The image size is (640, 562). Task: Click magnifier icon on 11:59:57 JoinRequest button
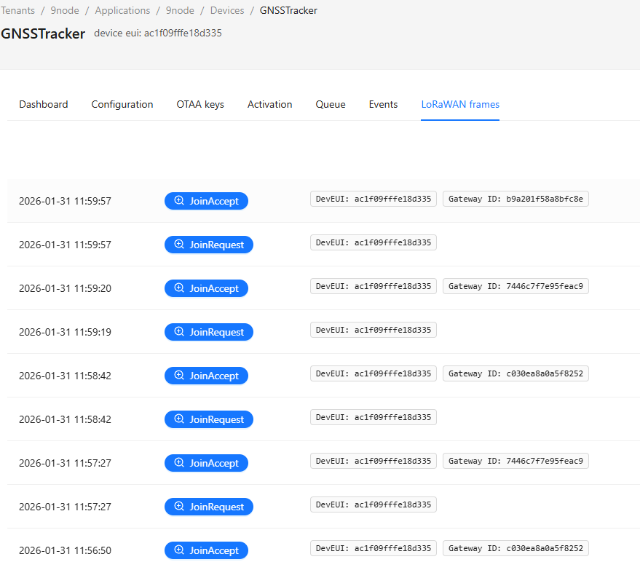pyautogui.click(x=178, y=245)
